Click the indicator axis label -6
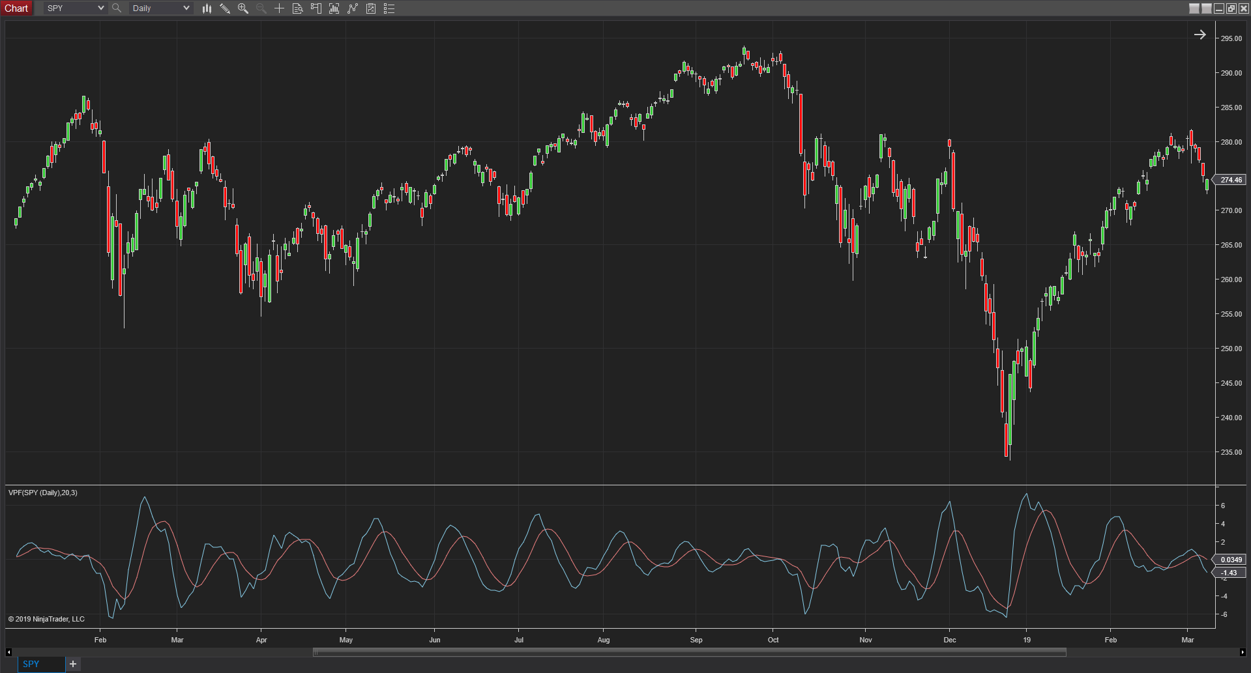This screenshot has height=673, width=1251. pos(1223,614)
